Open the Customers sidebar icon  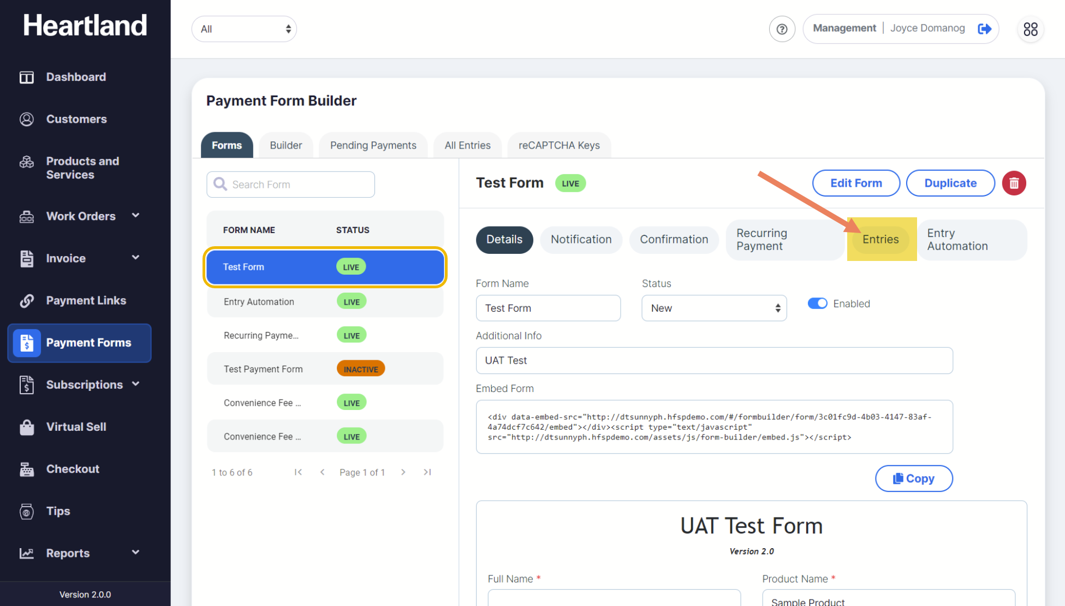pos(26,119)
